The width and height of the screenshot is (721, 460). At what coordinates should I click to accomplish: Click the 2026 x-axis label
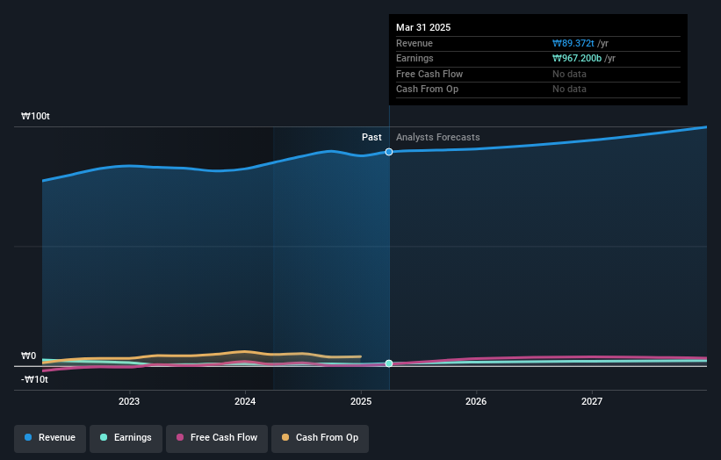(476, 402)
